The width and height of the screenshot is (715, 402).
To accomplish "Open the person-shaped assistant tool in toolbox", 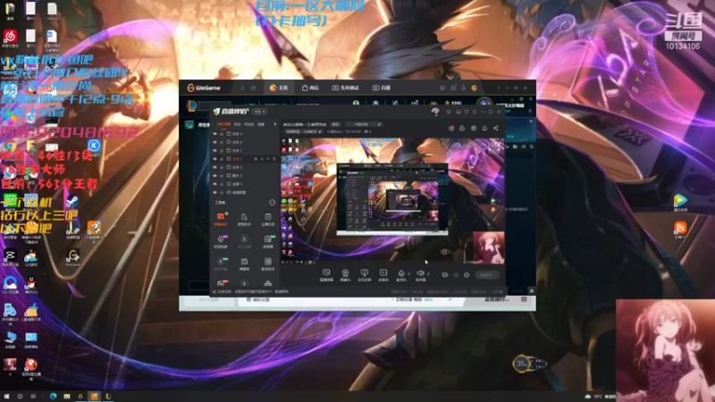I will click(x=244, y=219).
